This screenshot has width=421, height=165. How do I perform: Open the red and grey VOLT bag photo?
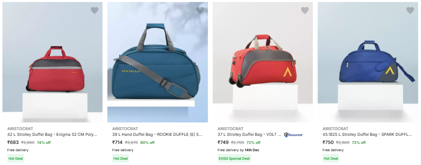[x=263, y=62]
